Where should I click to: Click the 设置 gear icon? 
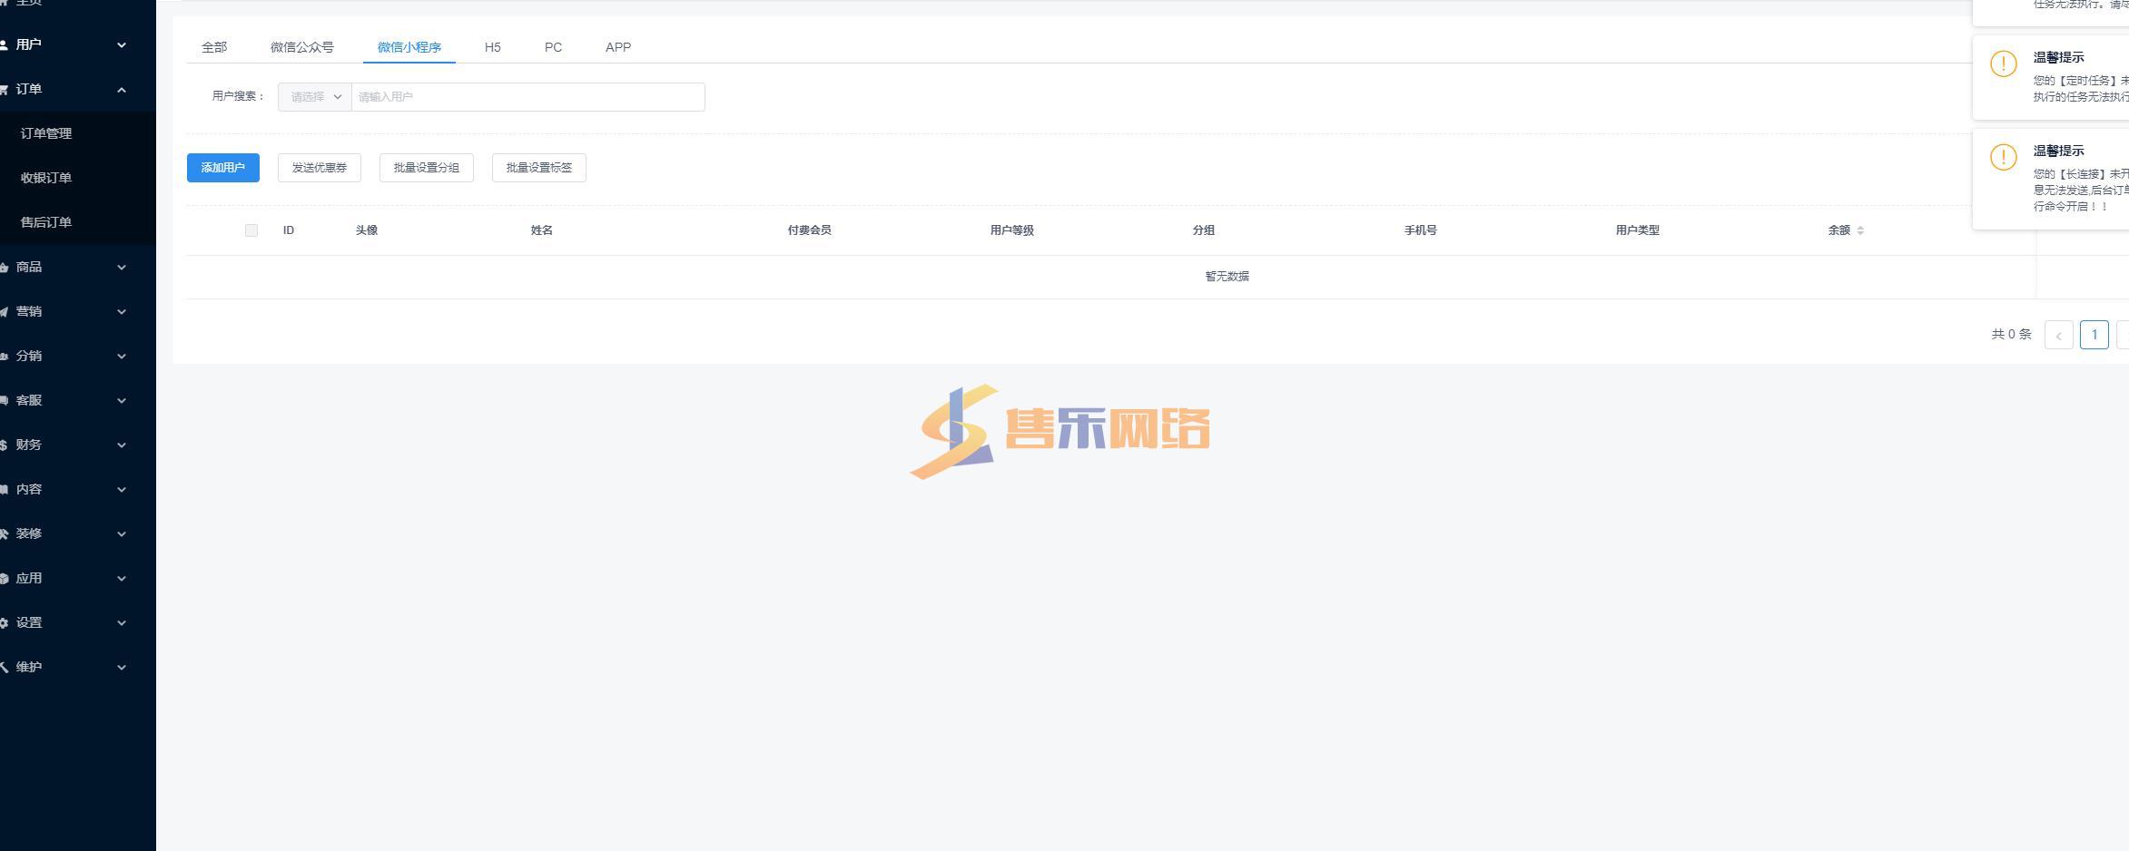[x=4, y=622]
